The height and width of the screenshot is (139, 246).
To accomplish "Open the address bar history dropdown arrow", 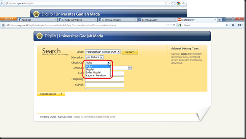I will pyautogui.click(x=171, y=25).
